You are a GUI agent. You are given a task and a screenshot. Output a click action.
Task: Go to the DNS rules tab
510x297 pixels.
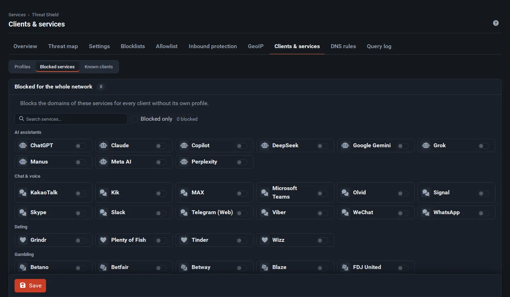pos(343,46)
